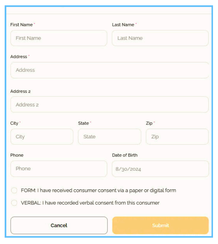The width and height of the screenshot is (218, 244).
Task: Click the "First Name" label text
Action: coord(22,25)
